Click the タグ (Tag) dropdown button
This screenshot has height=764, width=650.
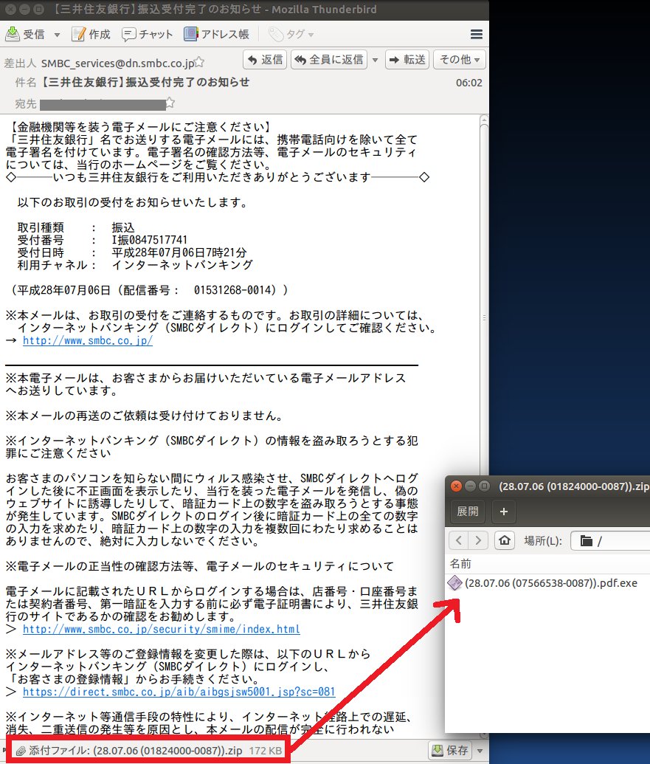291,34
